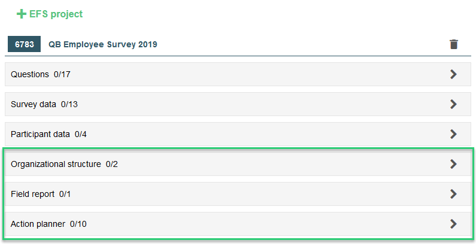
Task: Expand Questions using its chevron arrow
Action: [453, 74]
